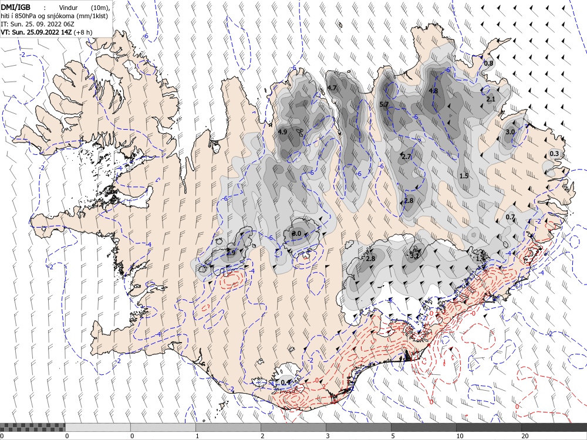Image resolution: width=587 pixels, height=440 pixels.
Task: Click the legend scale label '20'
Action: point(525,436)
